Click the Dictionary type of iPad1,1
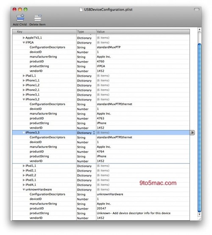Screen dimensions: 212x235 pyautogui.click(x=84, y=76)
